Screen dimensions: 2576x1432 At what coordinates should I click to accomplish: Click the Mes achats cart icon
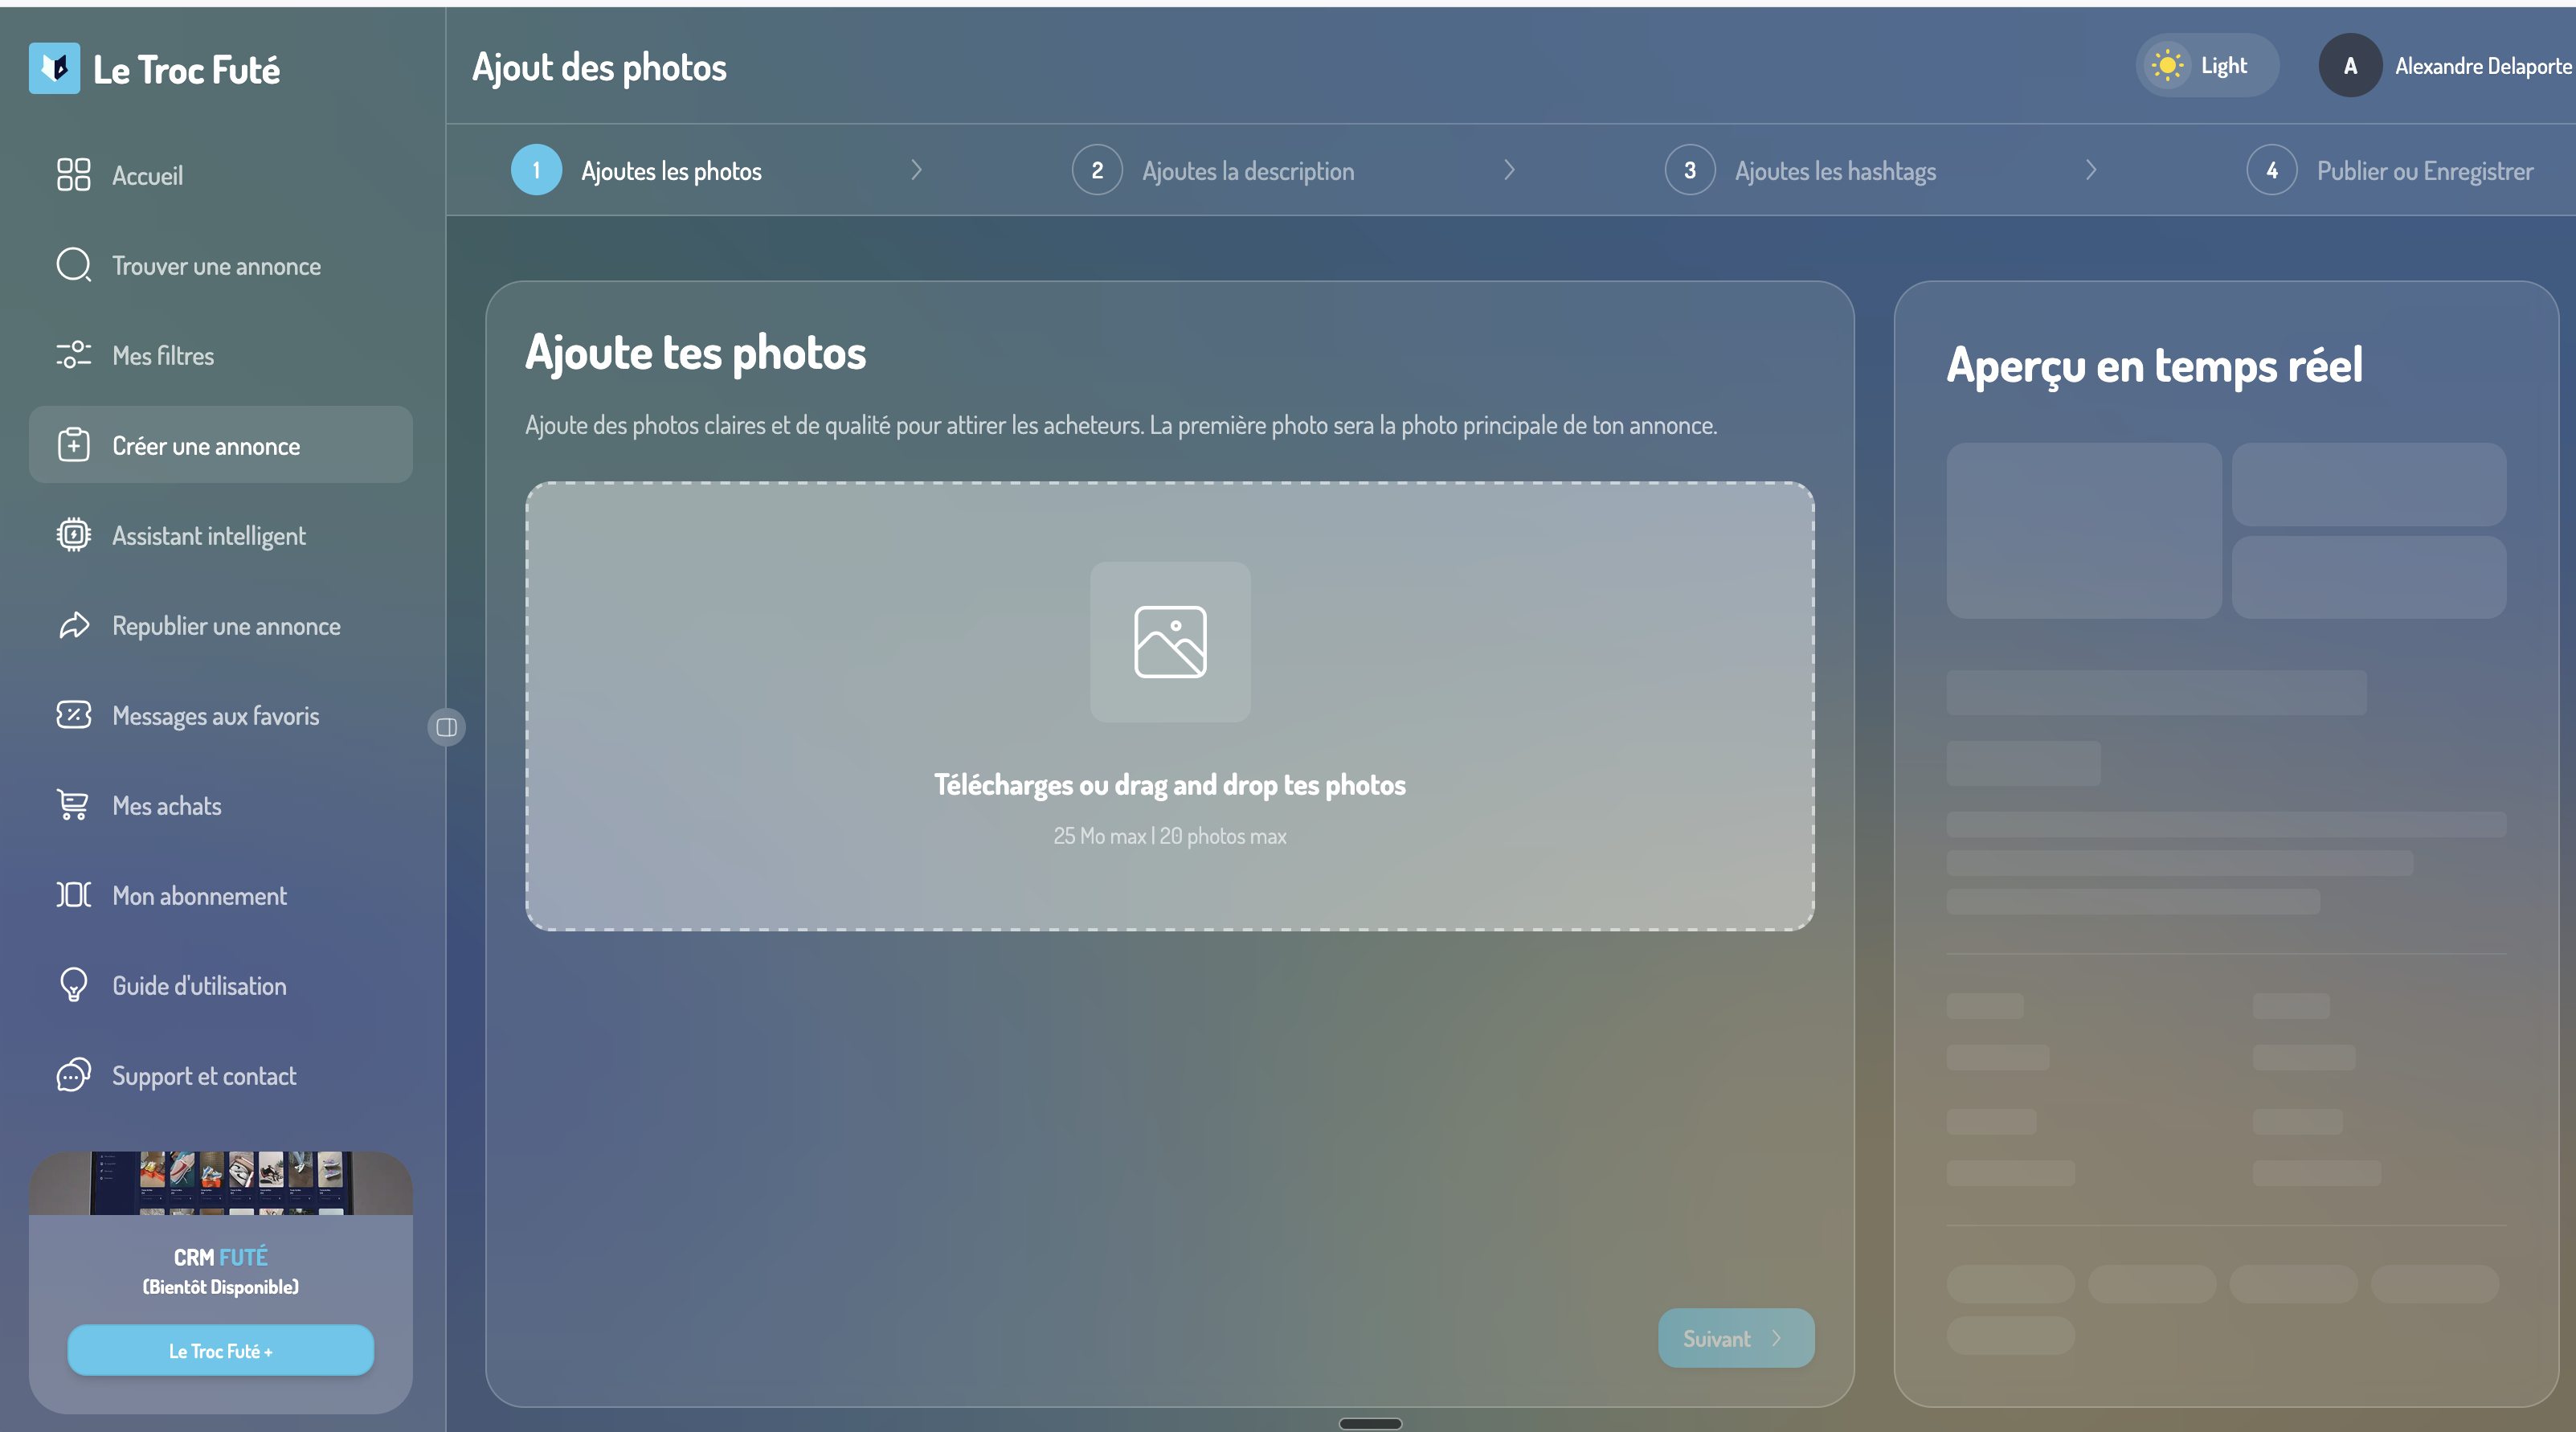coord(74,805)
